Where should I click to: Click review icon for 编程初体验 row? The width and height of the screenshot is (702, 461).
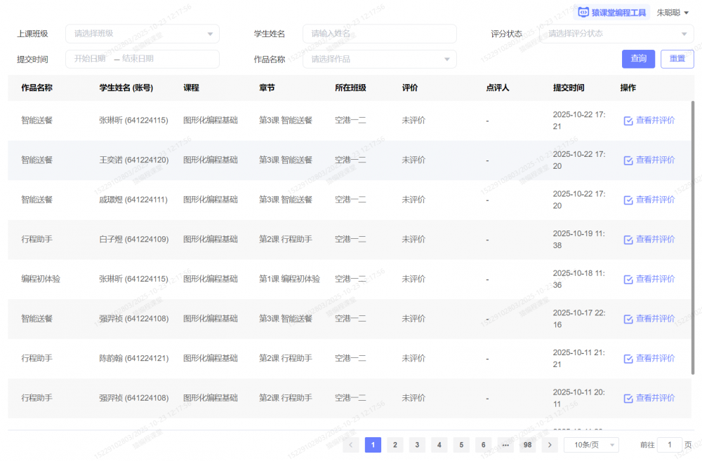(x=628, y=280)
